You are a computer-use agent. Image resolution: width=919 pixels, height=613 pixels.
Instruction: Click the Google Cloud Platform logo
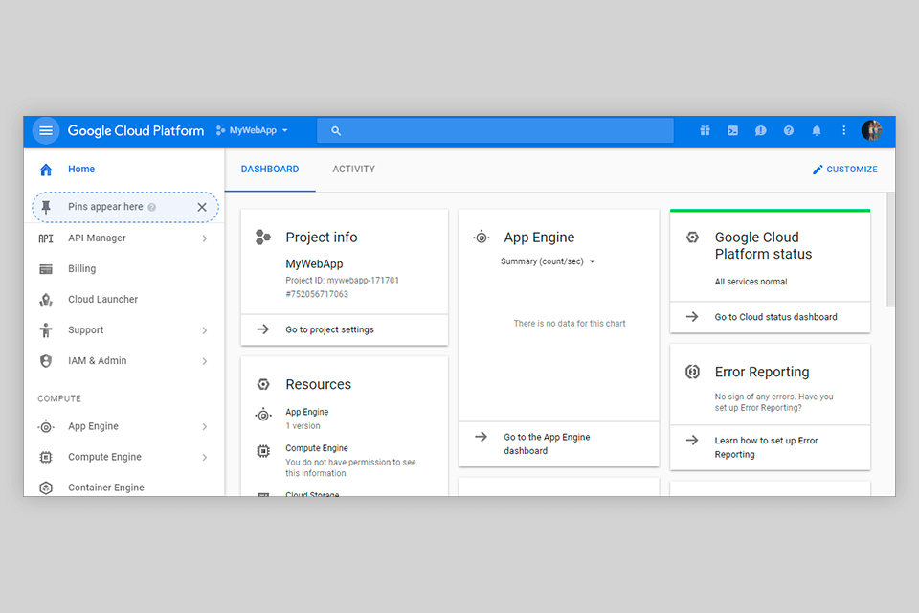[135, 131]
